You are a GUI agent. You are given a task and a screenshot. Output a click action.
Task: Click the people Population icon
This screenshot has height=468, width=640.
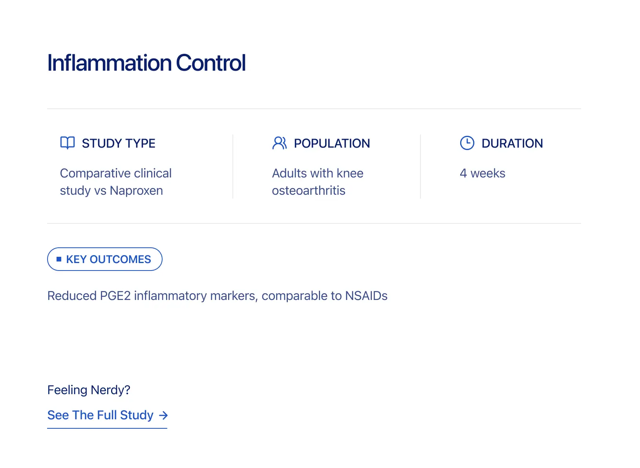280,143
